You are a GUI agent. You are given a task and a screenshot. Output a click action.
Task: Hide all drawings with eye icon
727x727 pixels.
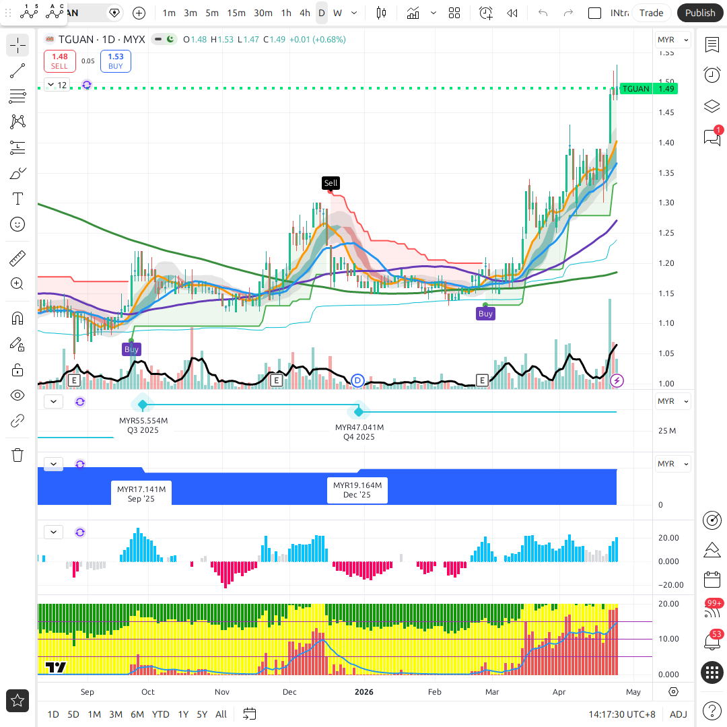pos(18,395)
